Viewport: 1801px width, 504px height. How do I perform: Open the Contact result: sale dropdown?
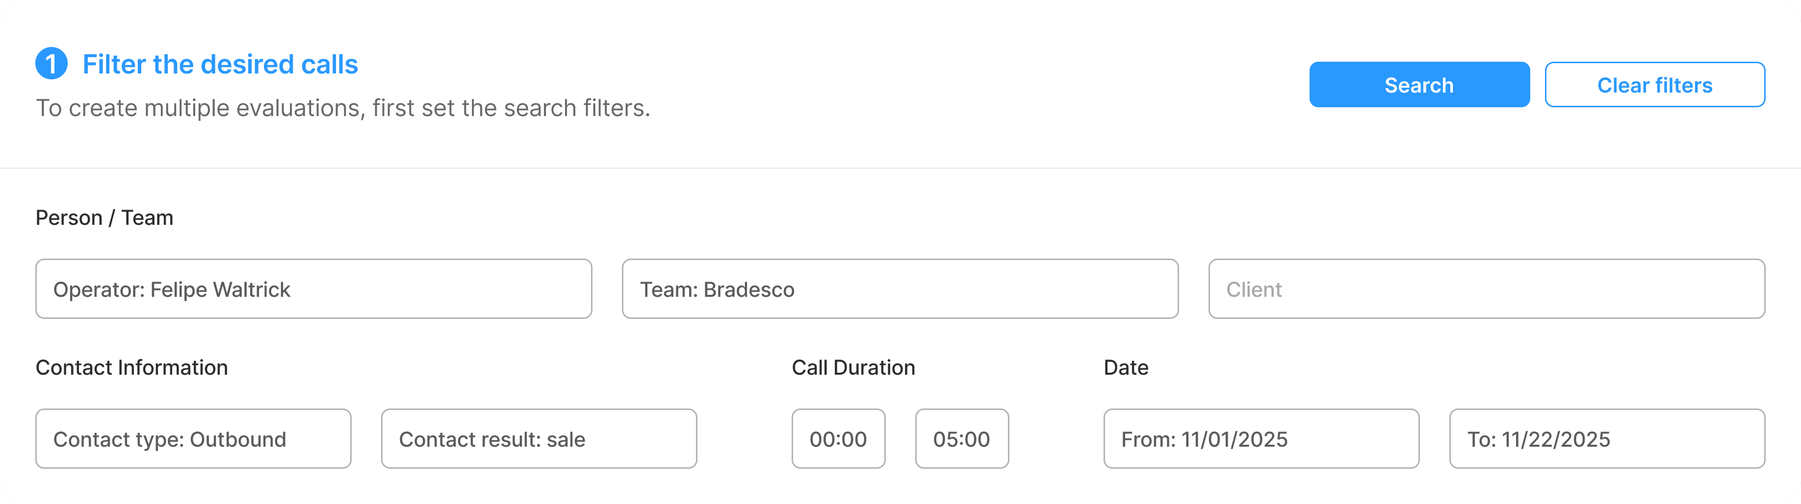tap(539, 438)
